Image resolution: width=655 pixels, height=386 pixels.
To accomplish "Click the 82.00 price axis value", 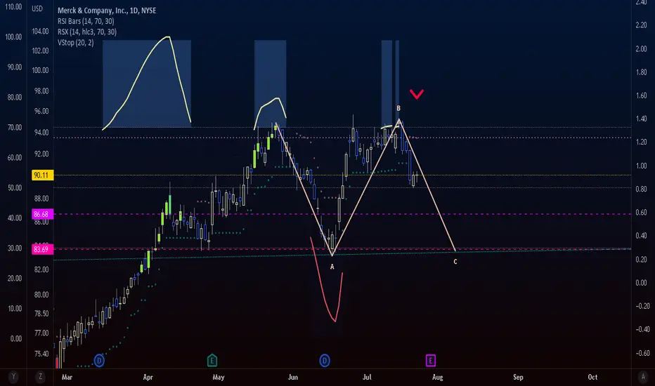I will point(41,269).
